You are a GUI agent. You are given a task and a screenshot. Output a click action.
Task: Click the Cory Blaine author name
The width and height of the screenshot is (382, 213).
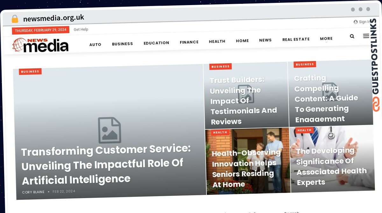[x=33, y=192]
